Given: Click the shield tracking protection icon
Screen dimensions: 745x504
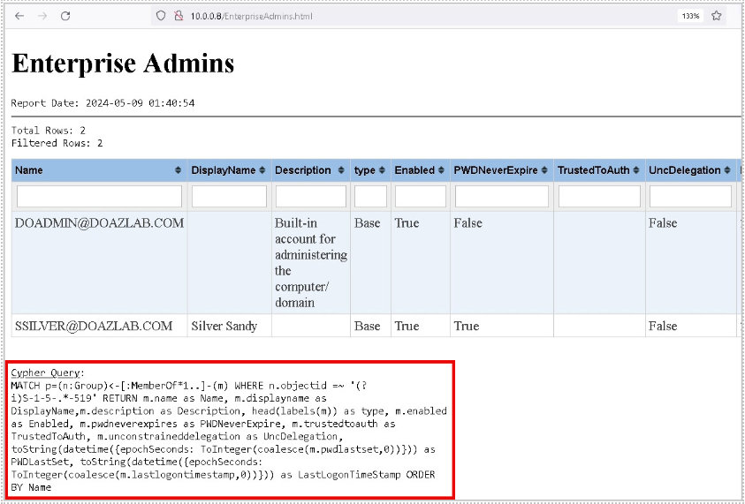Looking at the screenshot, I should tap(160, 16).
